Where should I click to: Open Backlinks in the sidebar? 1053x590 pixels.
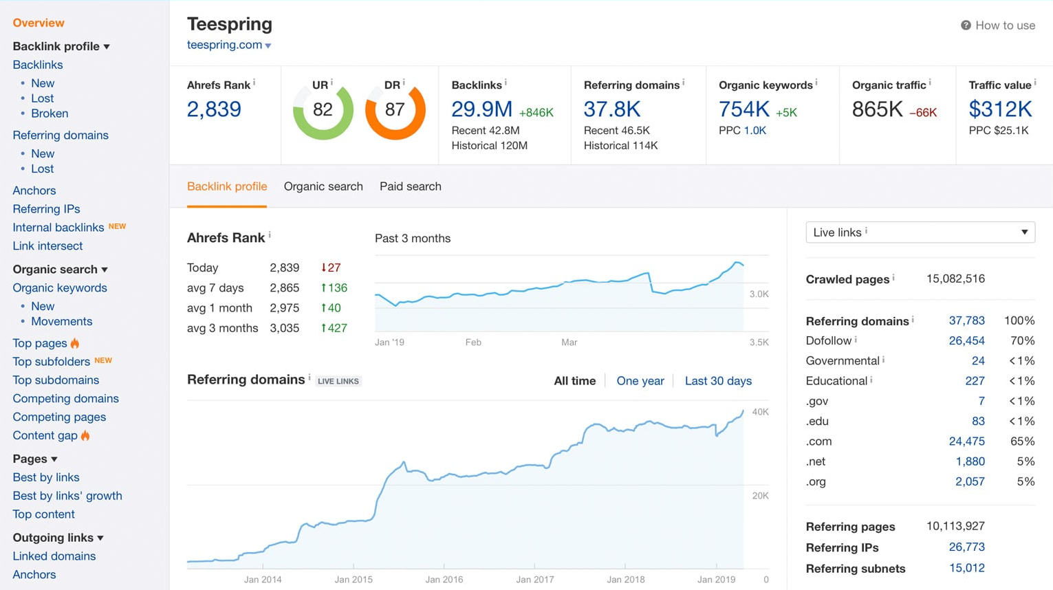tap(38, 65)
